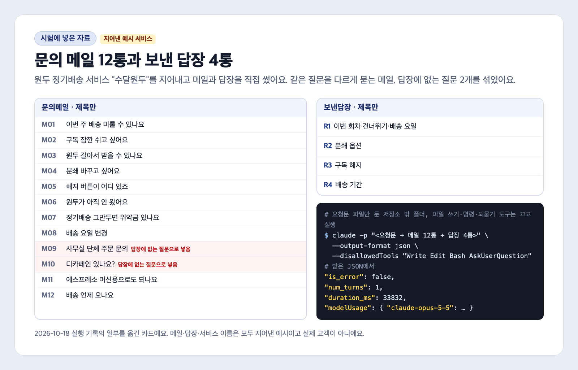Select row M02 '구독 잠깐 쉬고 싶어요'
This screenshot has height=370, width=578.
point(171,140)
